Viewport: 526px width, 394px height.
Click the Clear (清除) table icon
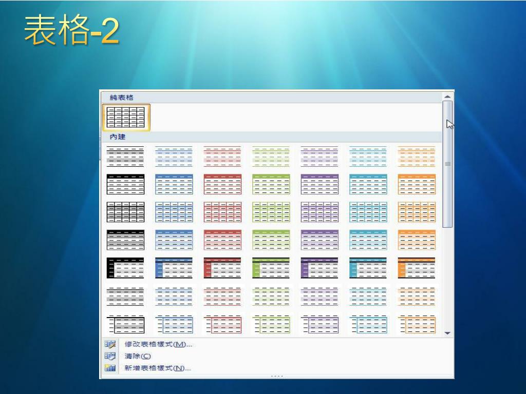click(109, 356)
